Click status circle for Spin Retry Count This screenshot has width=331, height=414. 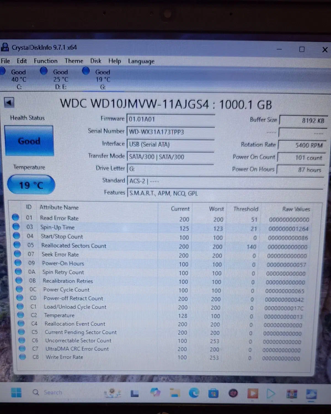coord(18,271)
